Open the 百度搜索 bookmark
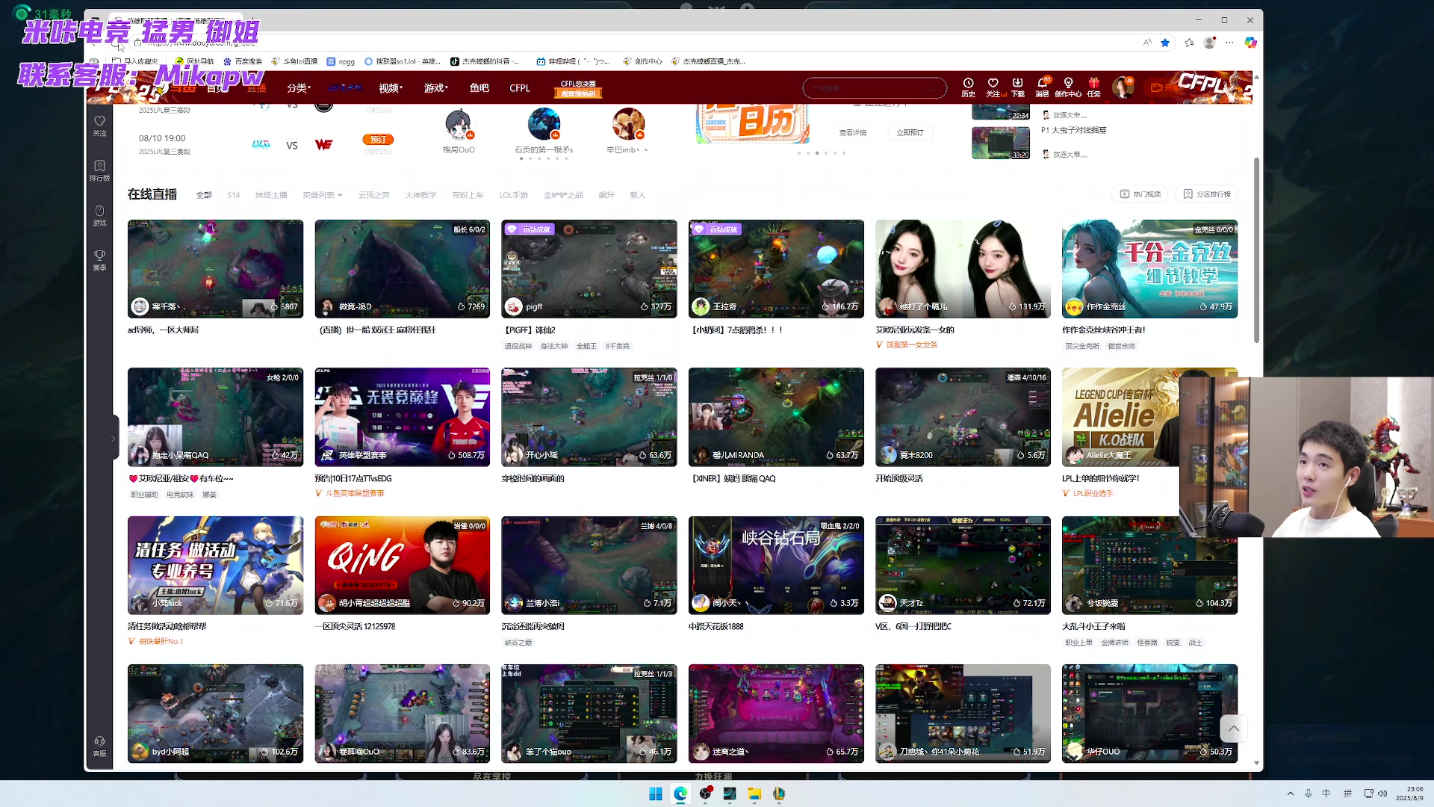 click(243, 61)
